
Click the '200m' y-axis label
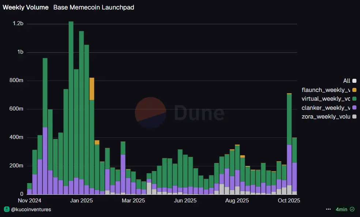point(16,166)
